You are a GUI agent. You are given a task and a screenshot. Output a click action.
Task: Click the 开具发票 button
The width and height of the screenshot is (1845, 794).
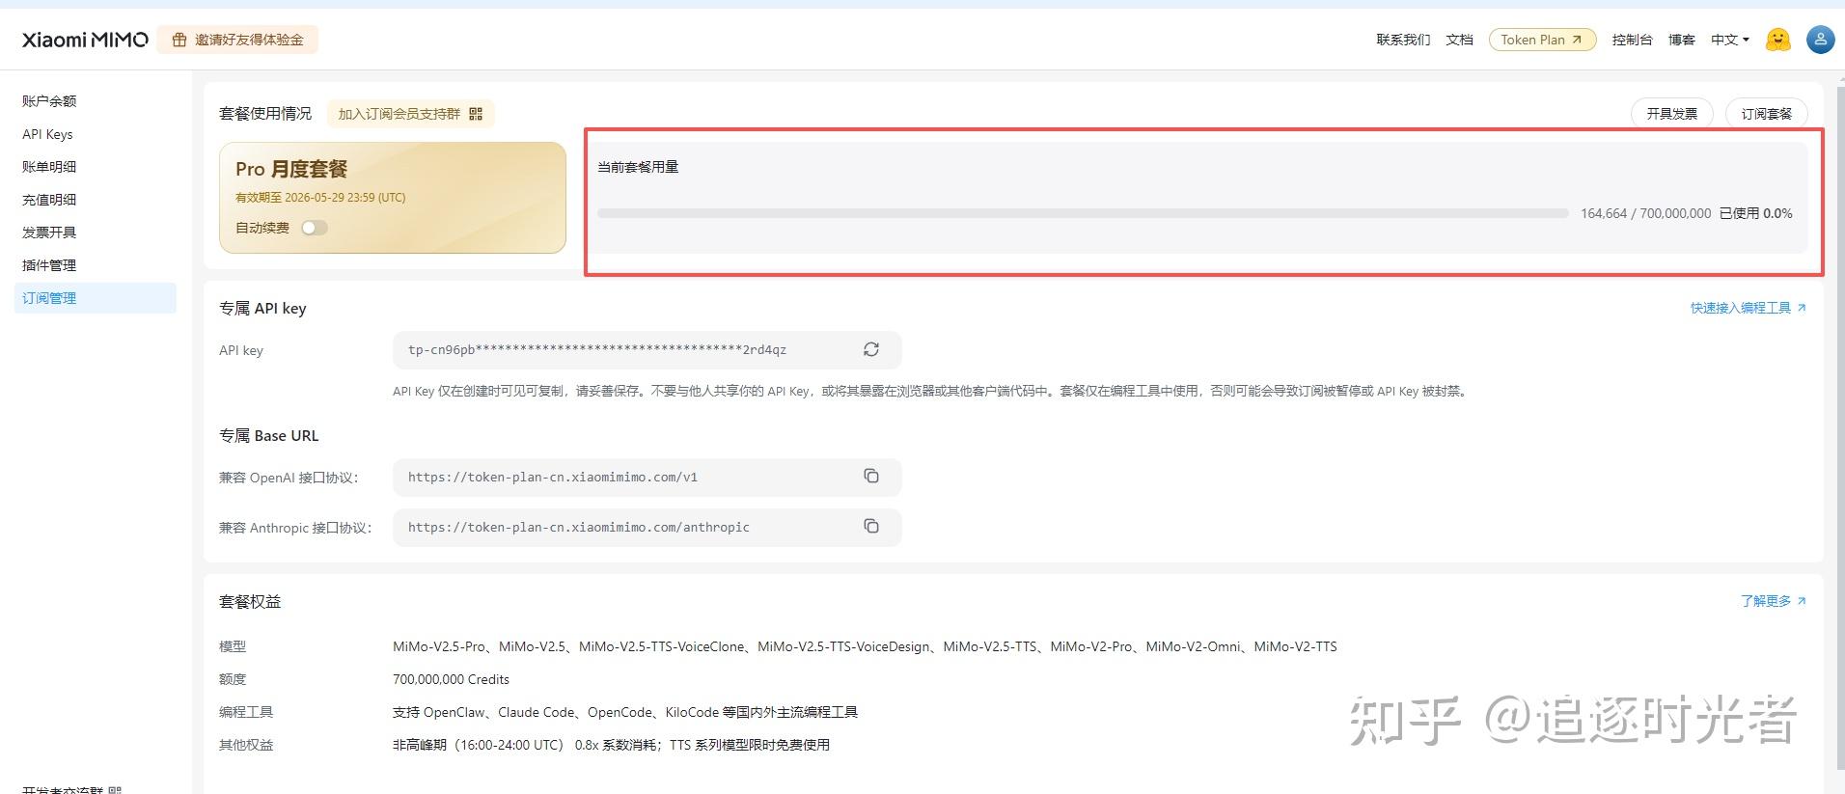click(x=1671, y=114)
